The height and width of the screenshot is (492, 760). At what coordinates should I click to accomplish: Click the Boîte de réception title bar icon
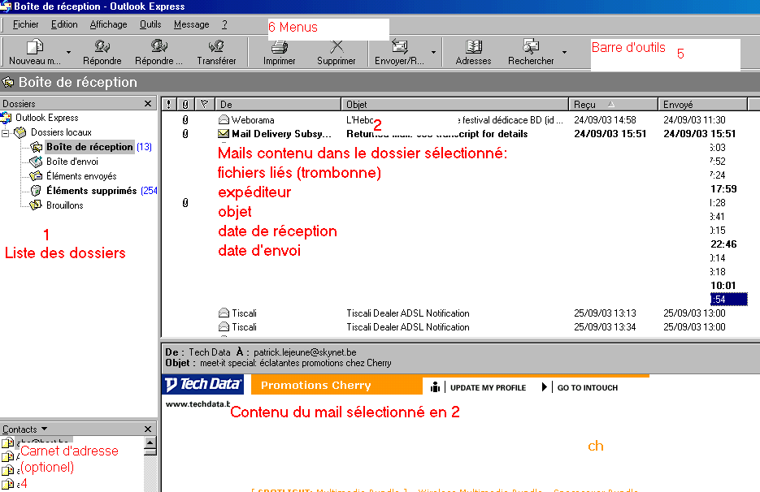(8, 82)
